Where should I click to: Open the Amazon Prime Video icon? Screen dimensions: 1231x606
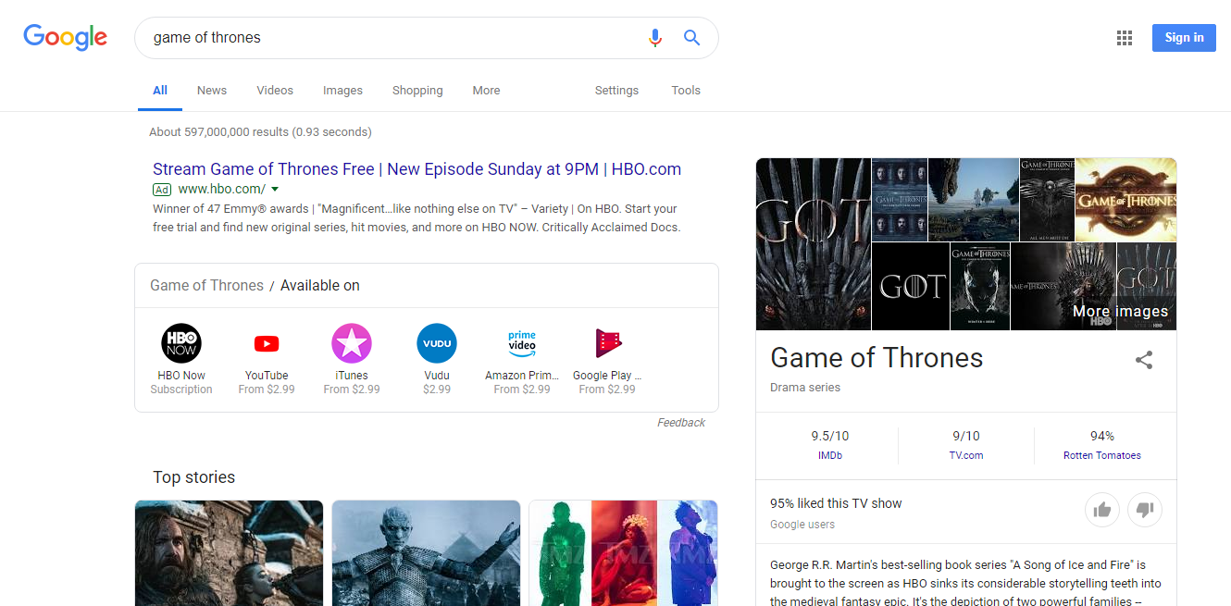click(x=522, y=343)
